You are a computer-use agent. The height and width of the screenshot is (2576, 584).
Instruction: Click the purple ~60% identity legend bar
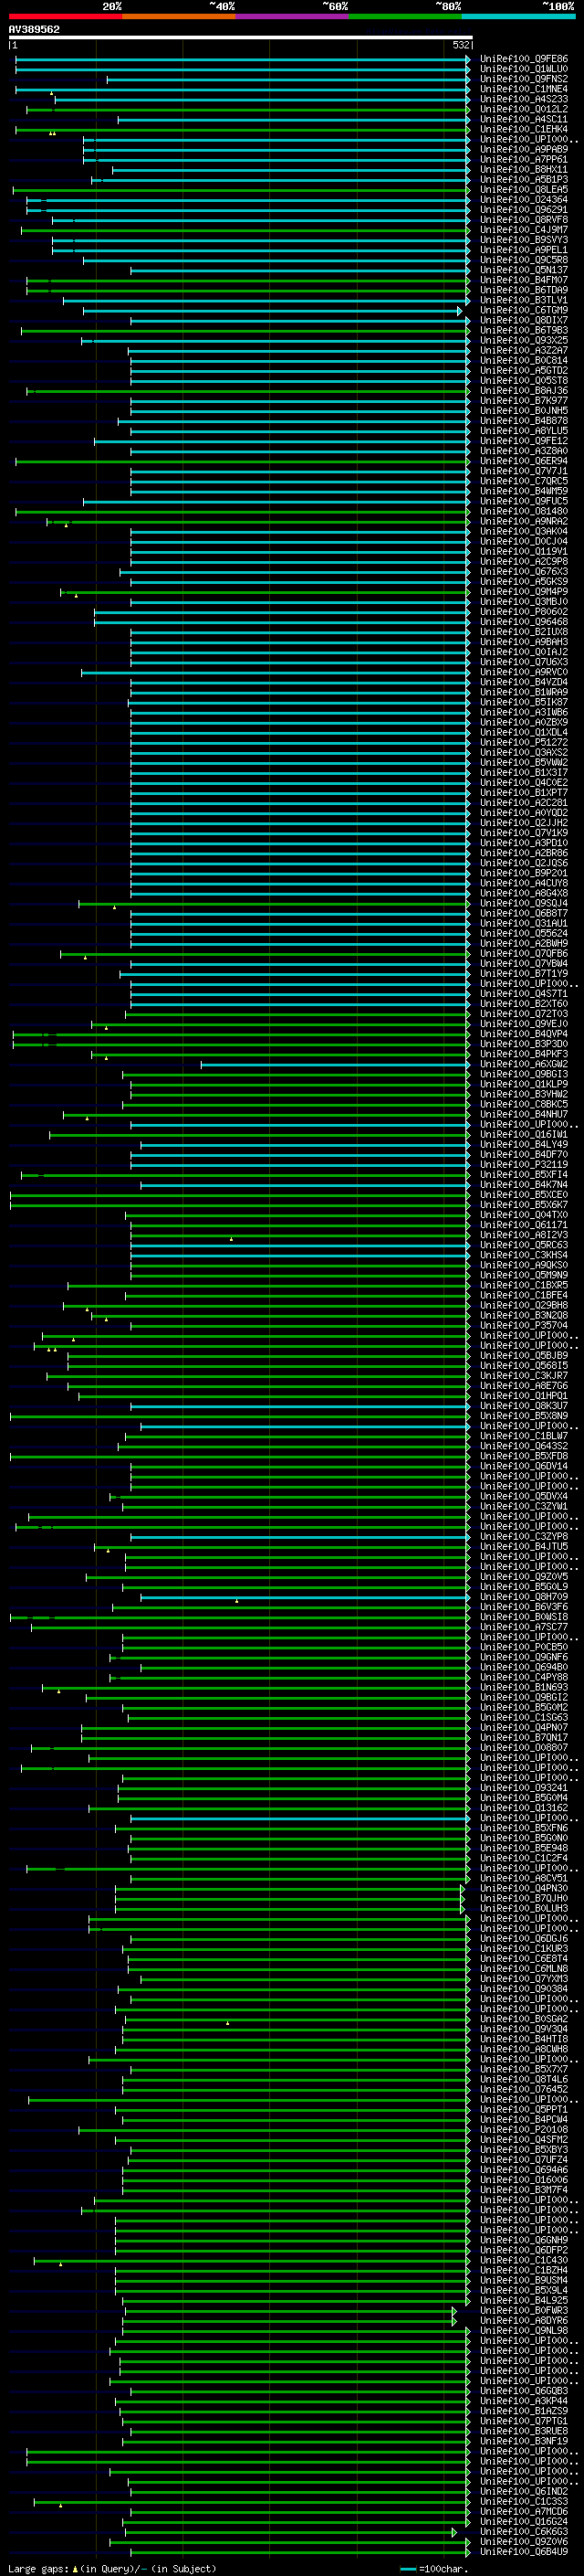293,16
